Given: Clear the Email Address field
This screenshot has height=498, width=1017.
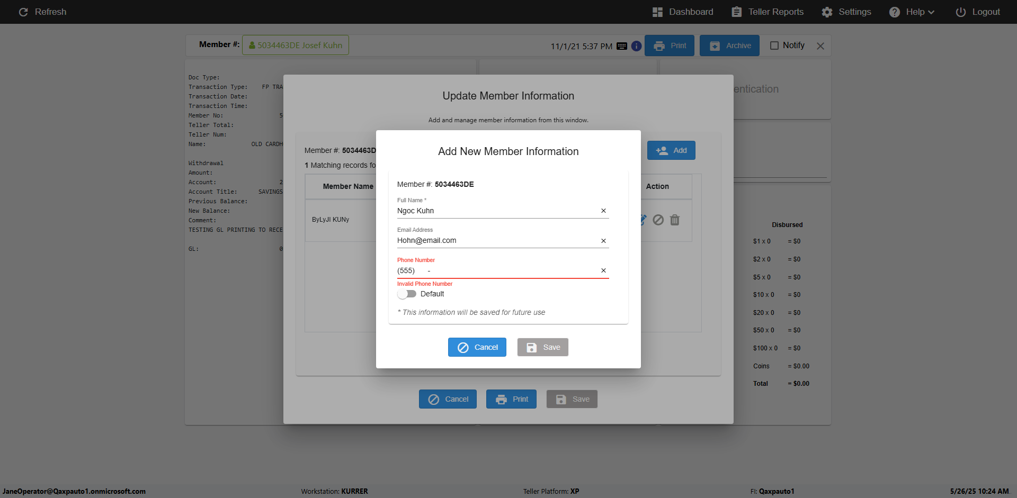Looking at the screenshot, I should (x=603, y=241).
